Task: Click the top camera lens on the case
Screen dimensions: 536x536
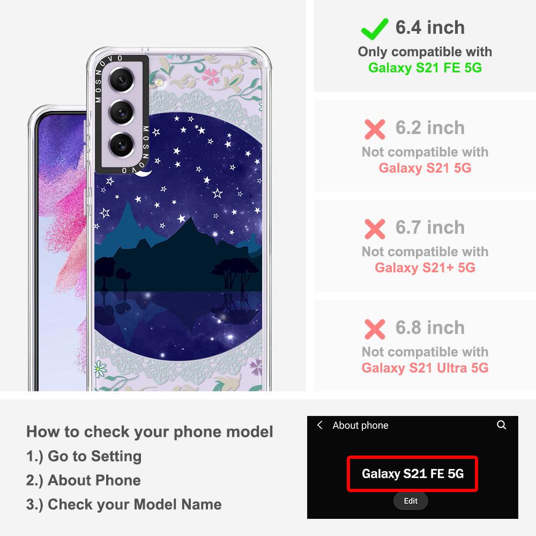Action: [121, 80]
